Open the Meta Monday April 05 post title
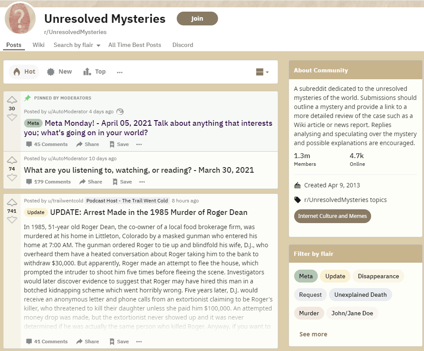This screenshot has width=424, height=351. coord(148,128)
